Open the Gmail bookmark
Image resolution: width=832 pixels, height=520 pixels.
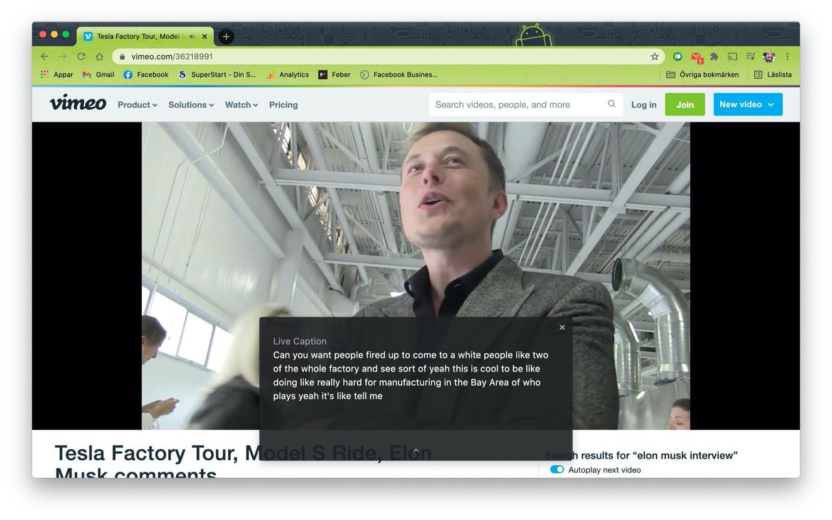(98, 75)
